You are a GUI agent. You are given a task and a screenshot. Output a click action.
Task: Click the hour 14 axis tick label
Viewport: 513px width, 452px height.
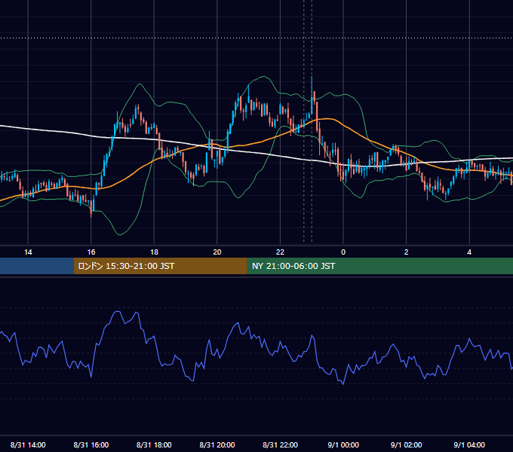(x=28, y=252)
